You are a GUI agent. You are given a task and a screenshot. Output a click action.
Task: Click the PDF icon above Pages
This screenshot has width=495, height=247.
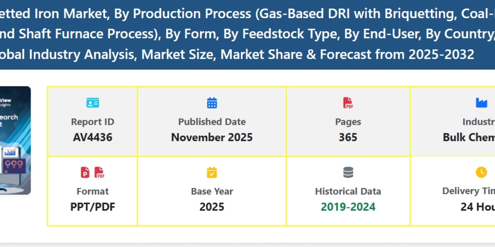click(x=348, y=103)
